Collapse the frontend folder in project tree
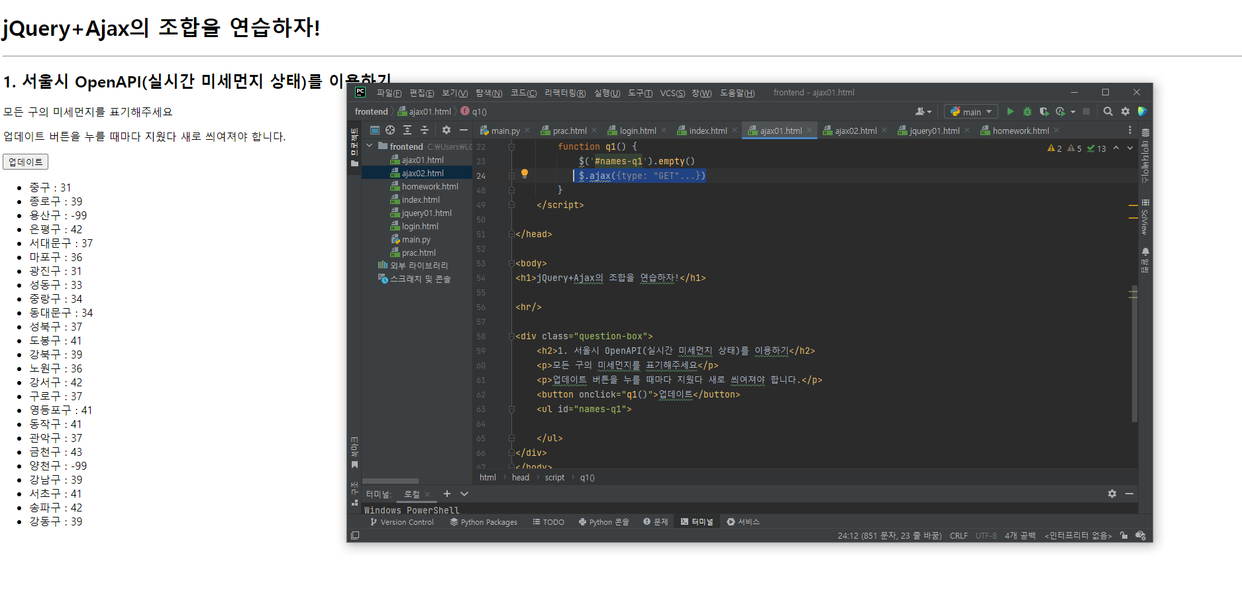 pyautogui.click(x=370, y=146)
